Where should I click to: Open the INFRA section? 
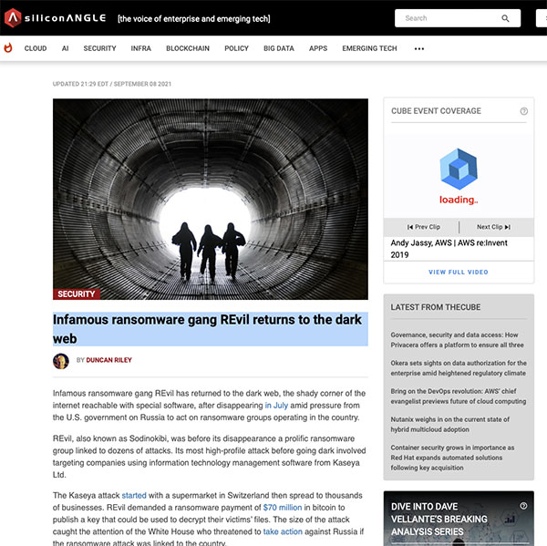click(141, 48)
